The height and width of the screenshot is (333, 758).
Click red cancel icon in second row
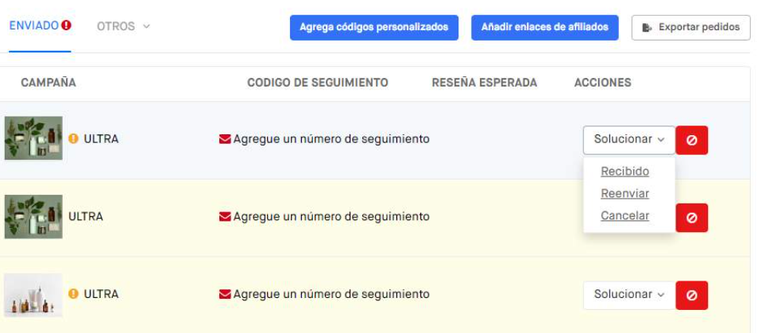tap(692, 218)
